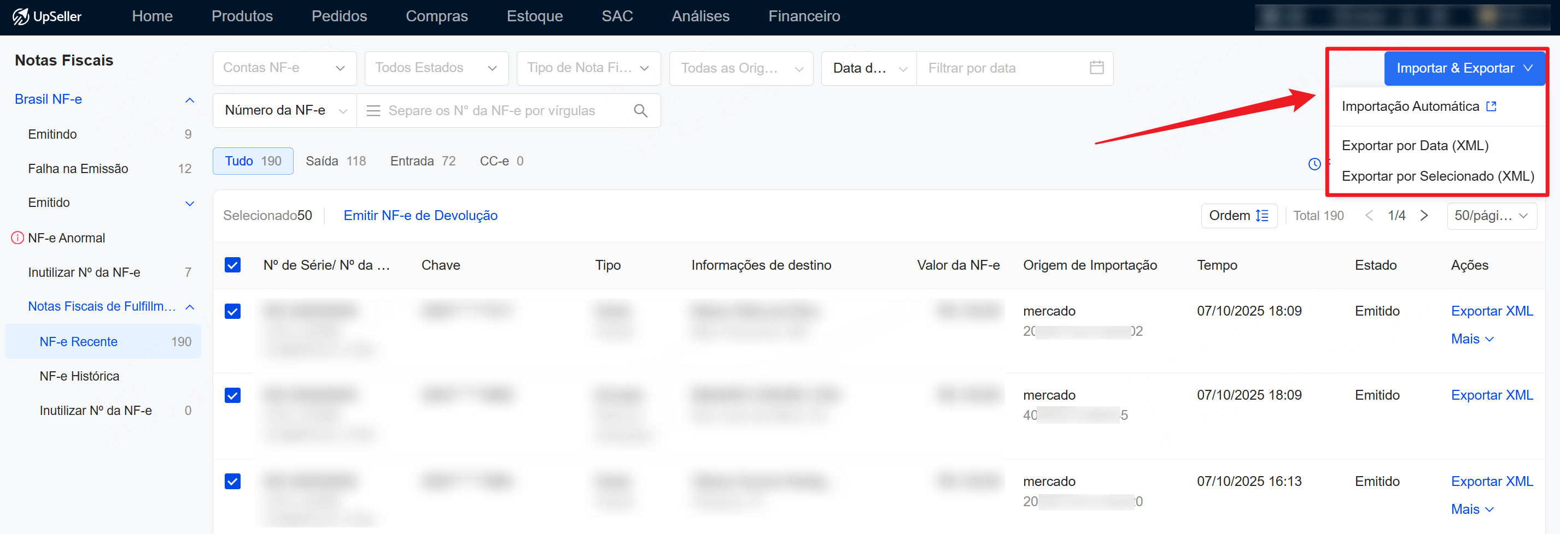The image size is (1560, 534).
Task: Click the NF-e number search input field
Action: tap(503, 111)
